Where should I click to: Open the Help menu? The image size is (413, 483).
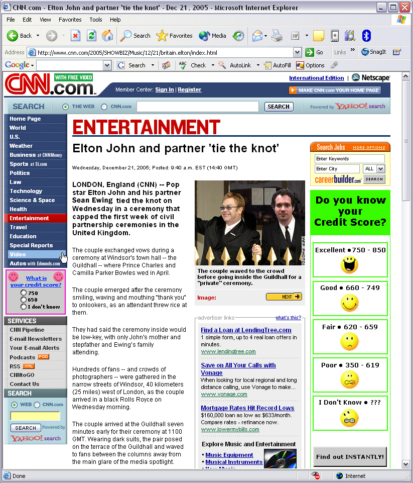point(115,20)
